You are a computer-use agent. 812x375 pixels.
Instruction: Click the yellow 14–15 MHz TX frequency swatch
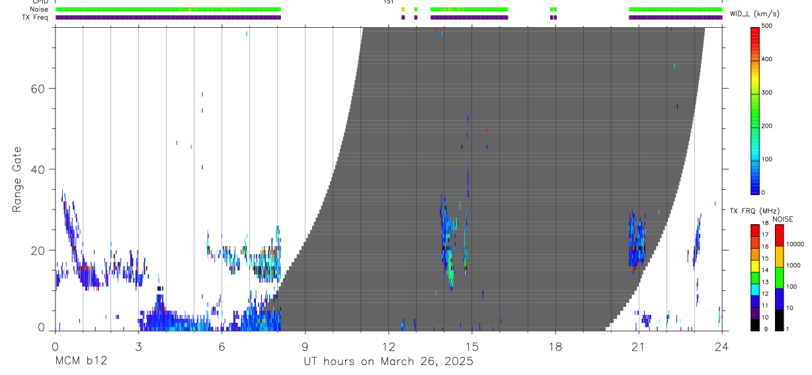754,266
